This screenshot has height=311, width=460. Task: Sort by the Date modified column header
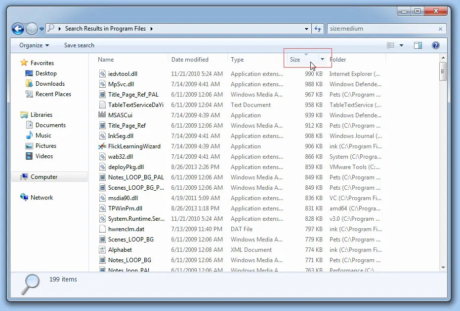click(190, 59)
